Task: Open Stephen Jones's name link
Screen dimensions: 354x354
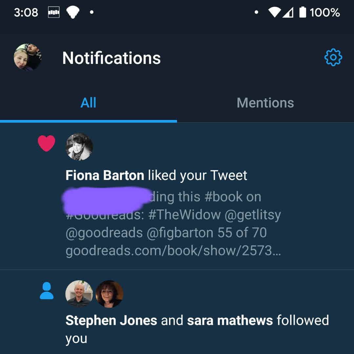Action: [x=111, y=320]
